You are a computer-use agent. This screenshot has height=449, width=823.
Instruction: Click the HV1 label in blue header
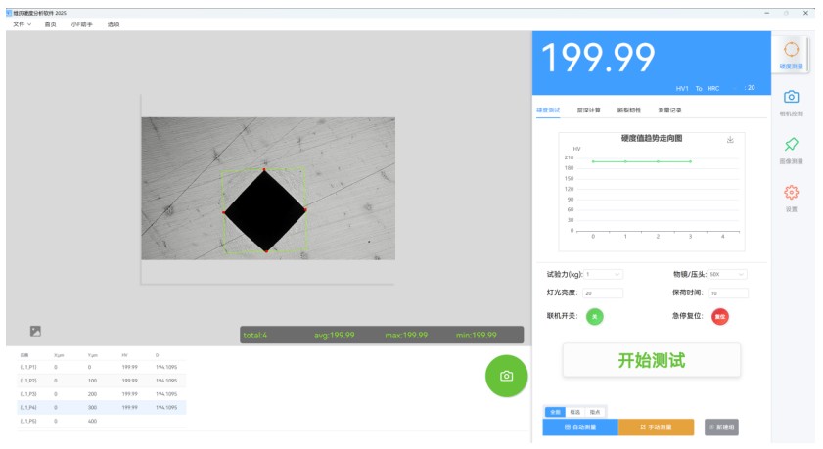coord(682,89)
